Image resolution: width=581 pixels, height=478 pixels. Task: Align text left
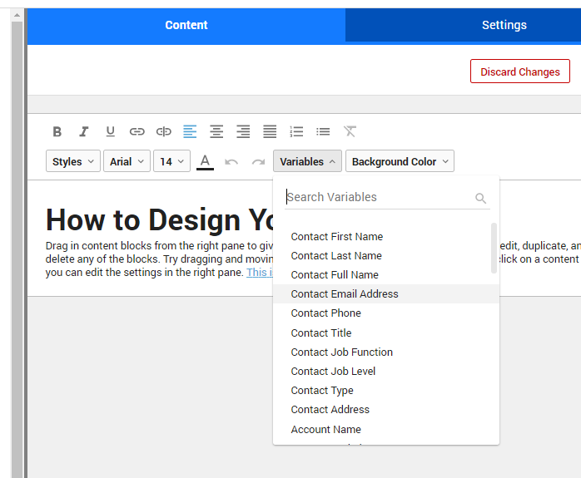pyautogui.click(x=190, y=131)
